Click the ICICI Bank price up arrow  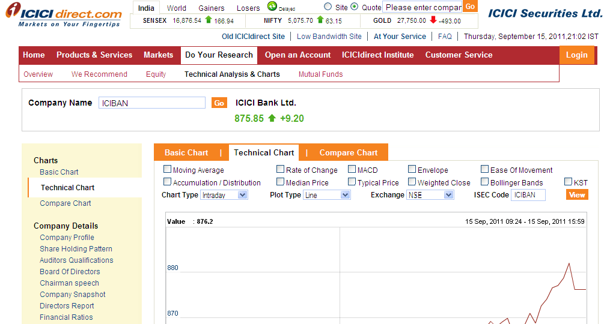point(272,118)
